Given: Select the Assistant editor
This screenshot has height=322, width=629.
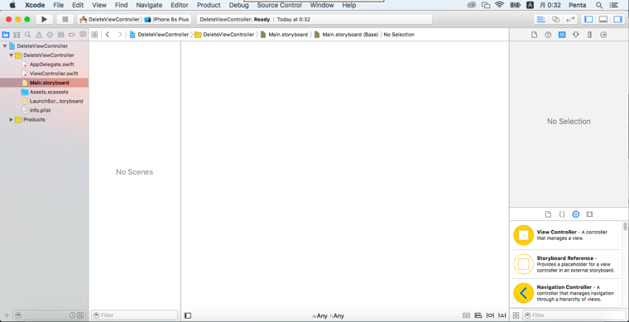Looking at the screenshot, I should (x=555, y=19).
